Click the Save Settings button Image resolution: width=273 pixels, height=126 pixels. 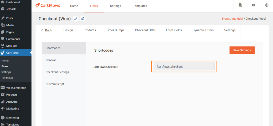click(242, 50)
